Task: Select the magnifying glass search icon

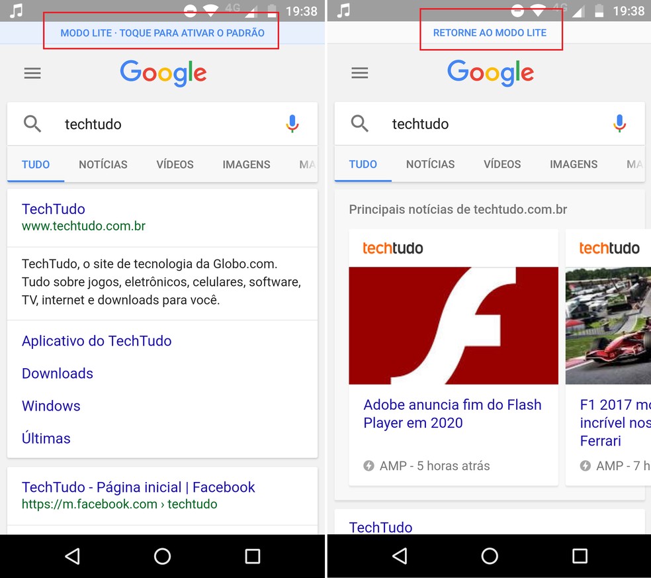Action: pos(32,124)
